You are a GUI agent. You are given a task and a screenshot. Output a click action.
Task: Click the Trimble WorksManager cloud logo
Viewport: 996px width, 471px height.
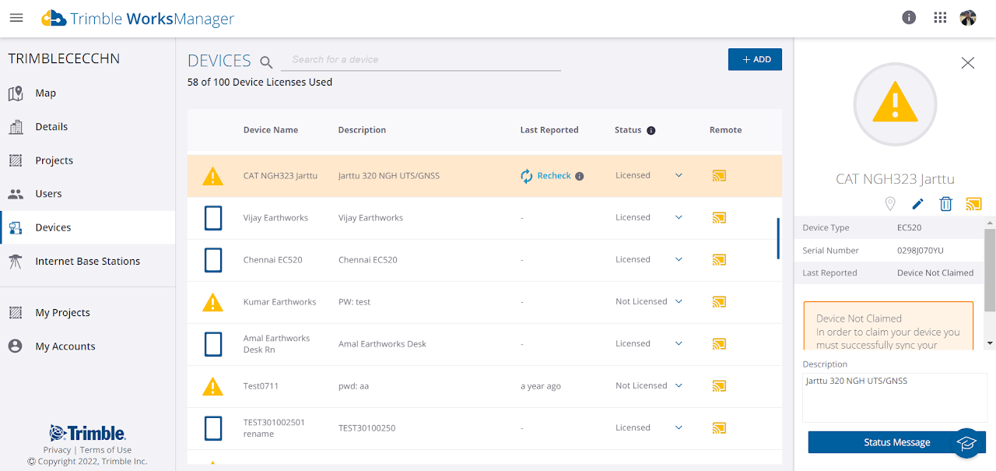click(54, 18)
